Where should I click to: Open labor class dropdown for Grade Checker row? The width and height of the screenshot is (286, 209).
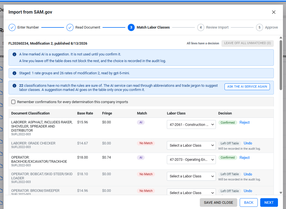[x=191, y=145]
